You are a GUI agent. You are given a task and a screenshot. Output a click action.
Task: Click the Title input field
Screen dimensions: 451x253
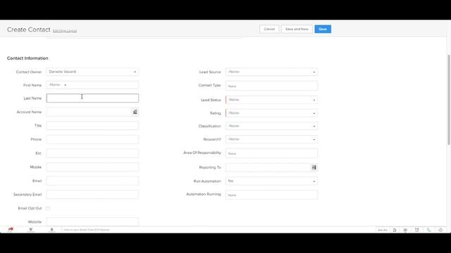point(92,126)
